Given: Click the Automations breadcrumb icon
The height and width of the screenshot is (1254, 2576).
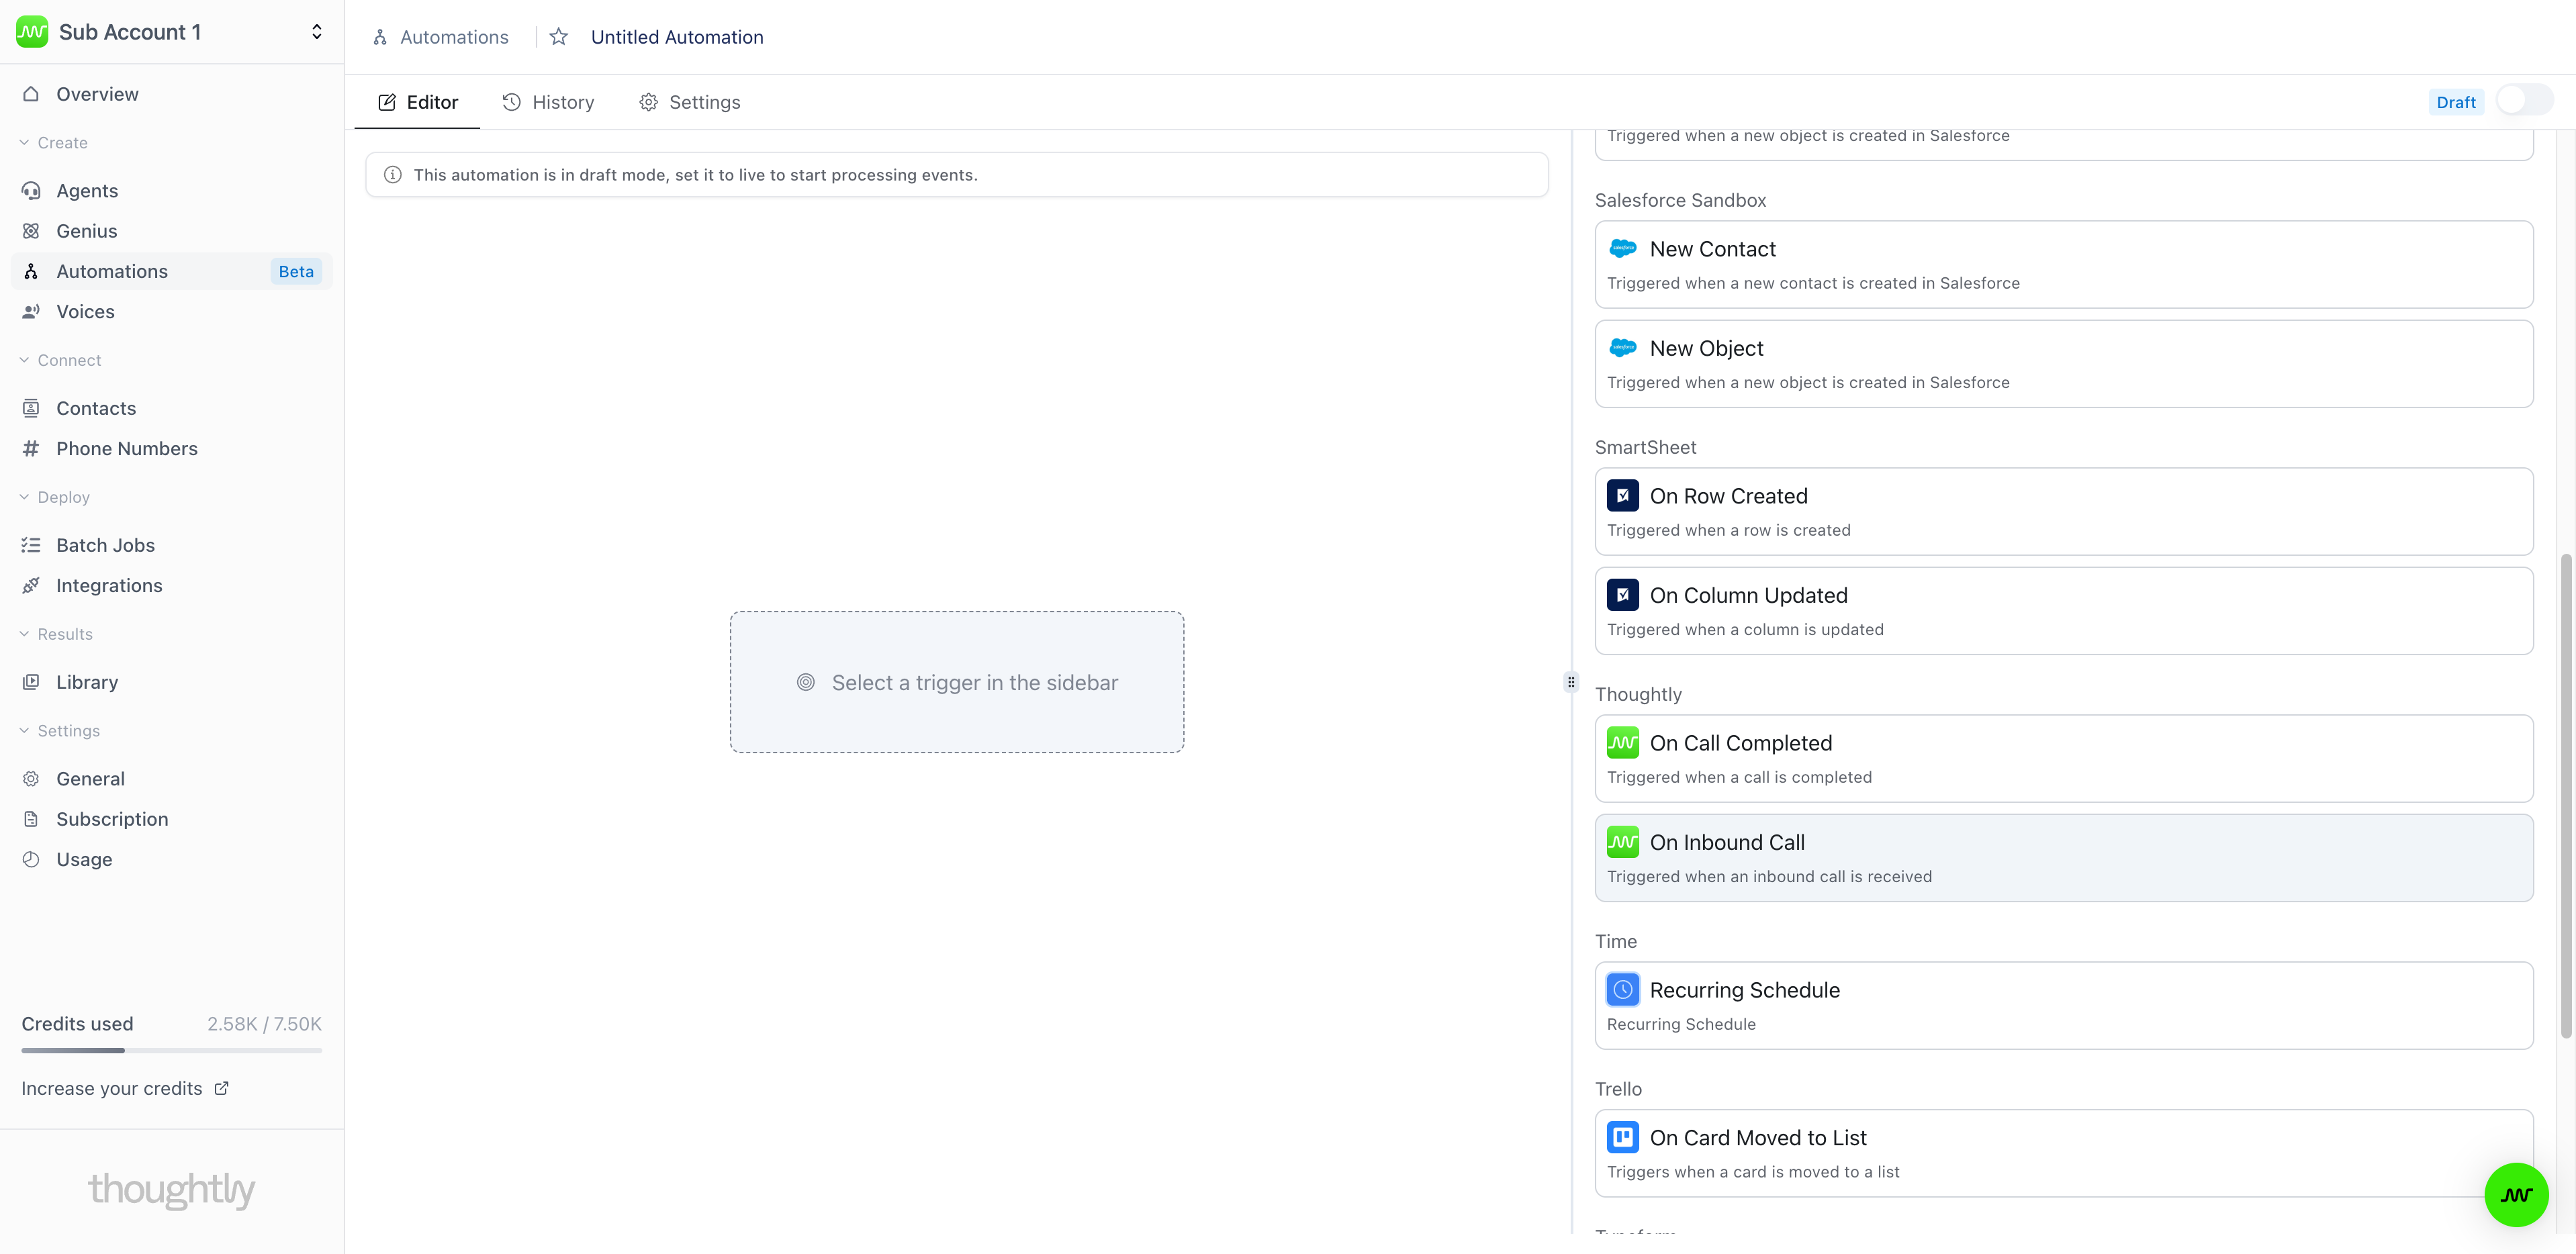Looking at the screenshot, I should (380, 37).
